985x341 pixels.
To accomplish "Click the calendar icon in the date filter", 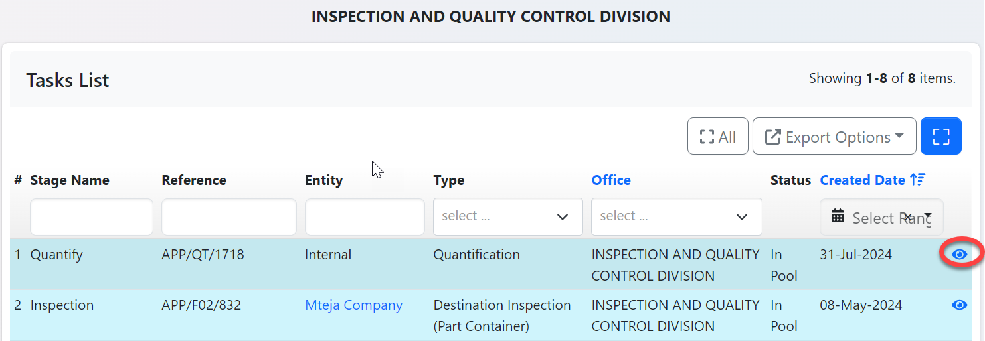I will click(838, 216).
